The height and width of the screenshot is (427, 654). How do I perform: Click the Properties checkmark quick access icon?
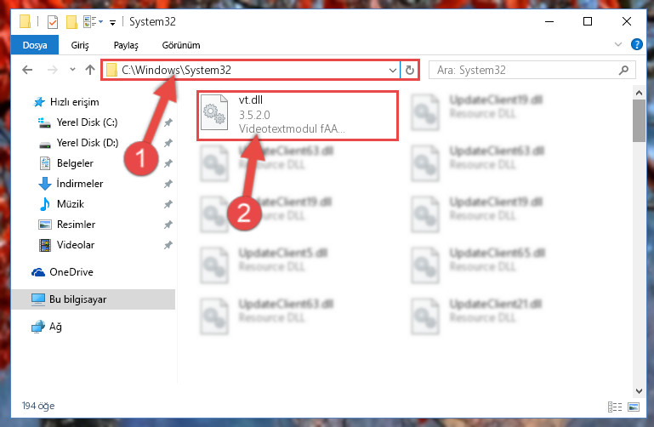coord(53,21)
